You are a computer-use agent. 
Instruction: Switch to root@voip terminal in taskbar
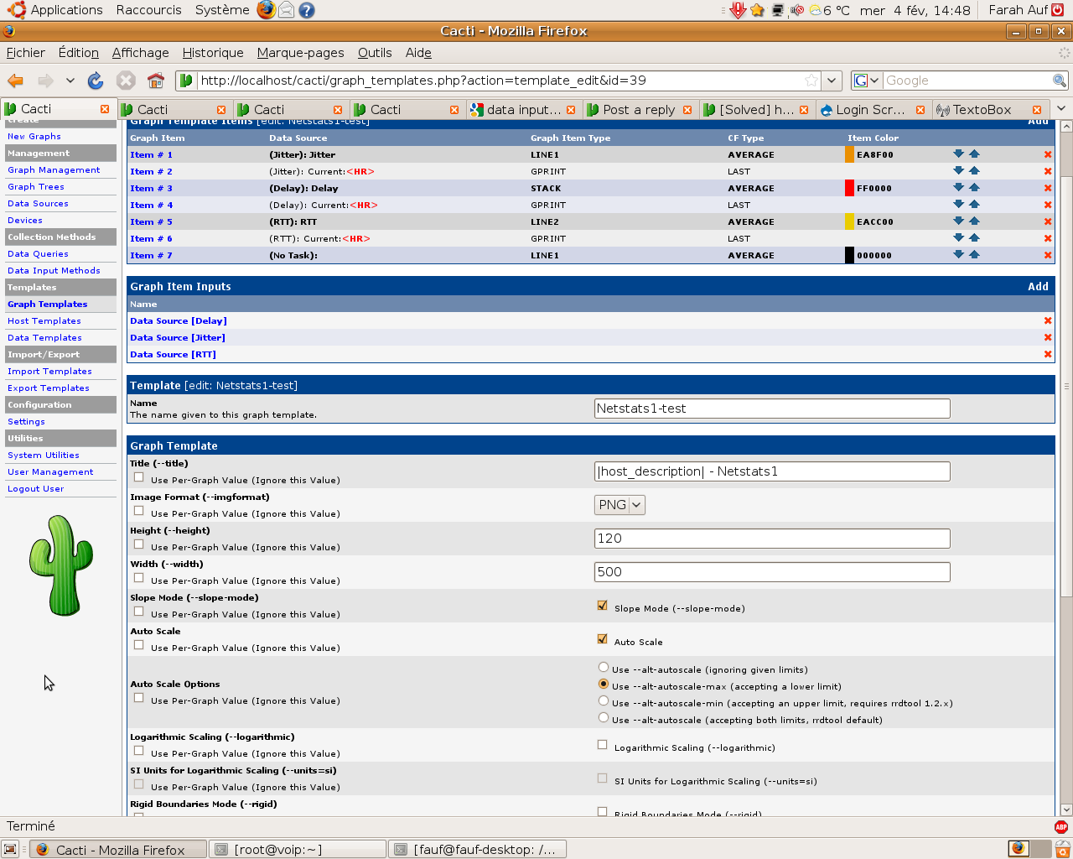[298, 849]
